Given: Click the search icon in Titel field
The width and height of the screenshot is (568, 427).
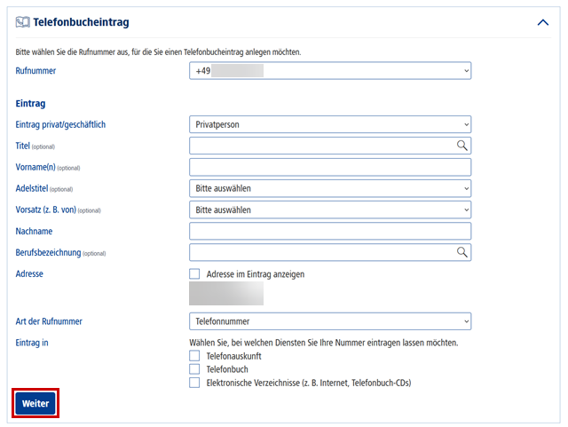Looking at the screenshot, I should [461, 146].
